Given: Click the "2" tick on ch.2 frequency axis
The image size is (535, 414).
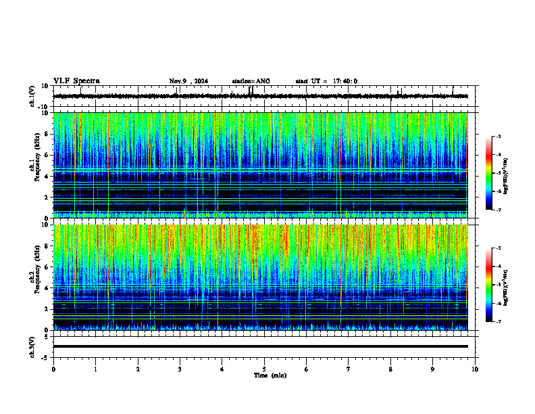Looking at the screenshot, I should click(47, 309).
